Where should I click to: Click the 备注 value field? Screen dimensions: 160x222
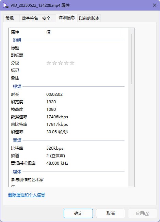(x=85, y=78)
